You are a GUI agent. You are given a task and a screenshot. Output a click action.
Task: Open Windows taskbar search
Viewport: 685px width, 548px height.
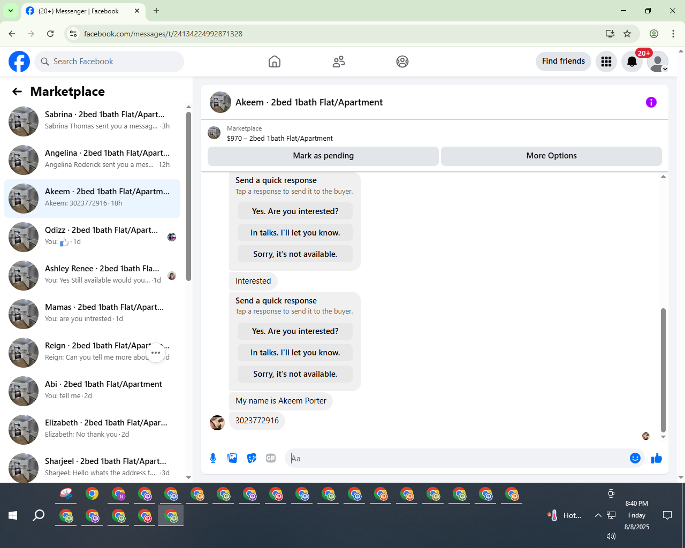39,515
